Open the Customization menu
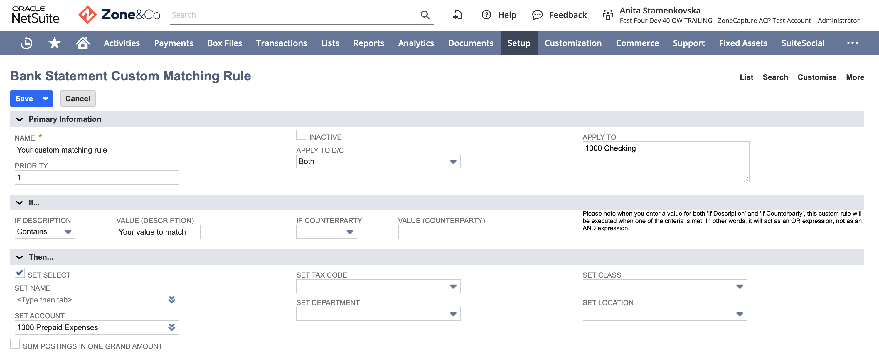The image size is (879, 355). click(573, 43)
